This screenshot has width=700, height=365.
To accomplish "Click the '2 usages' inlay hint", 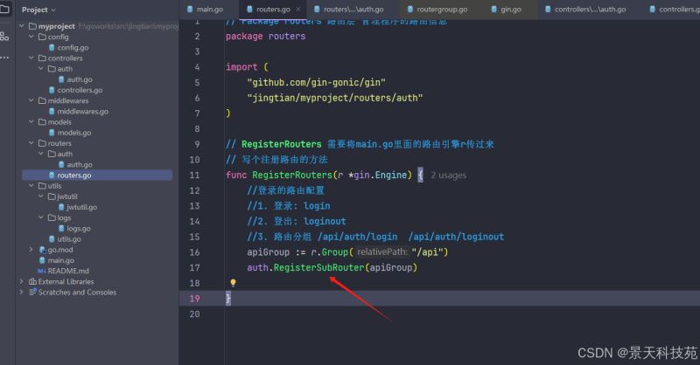I will click(448, 176).
